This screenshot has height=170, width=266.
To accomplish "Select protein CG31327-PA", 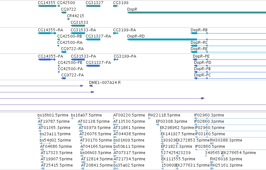I will coord(93,66).
